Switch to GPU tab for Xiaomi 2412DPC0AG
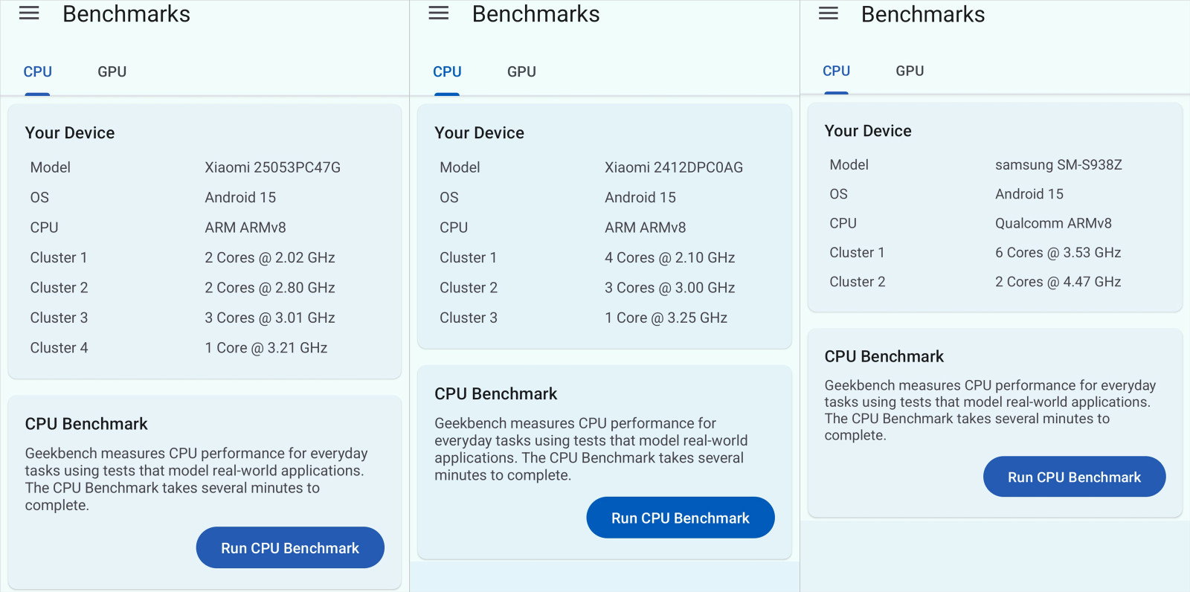Viewport: 1190px width, 592px height. (x=521, y=72)
